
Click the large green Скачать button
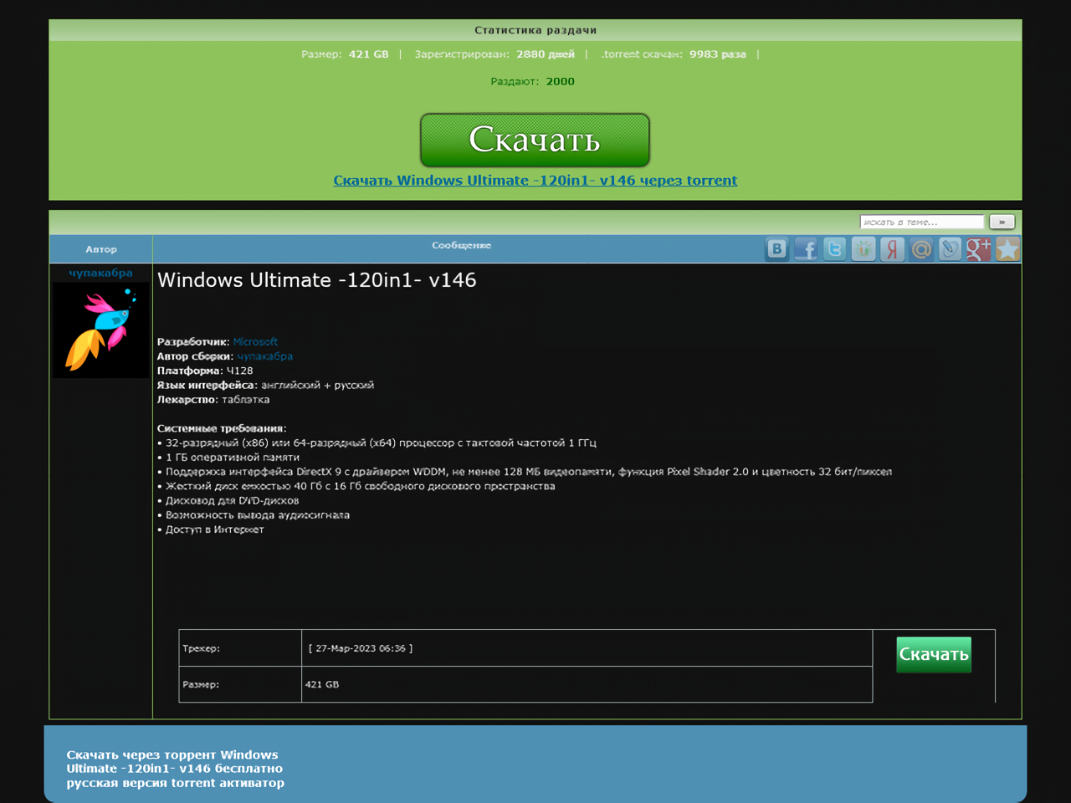pos(535,140)
